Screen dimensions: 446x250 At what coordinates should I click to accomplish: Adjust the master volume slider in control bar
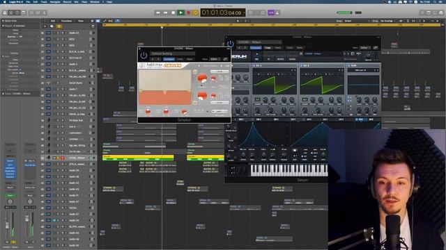tap(349, 12)
